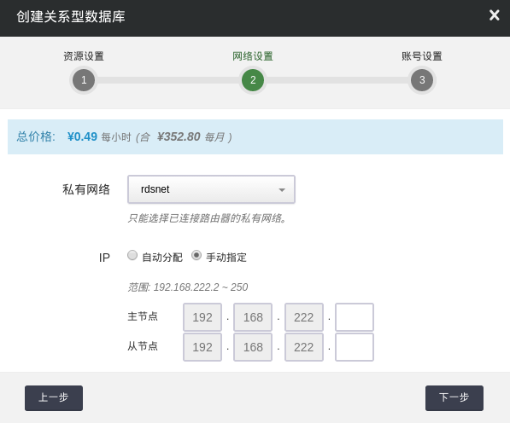Open the rdsnet private network dropdown

click(x=211, y=189)
